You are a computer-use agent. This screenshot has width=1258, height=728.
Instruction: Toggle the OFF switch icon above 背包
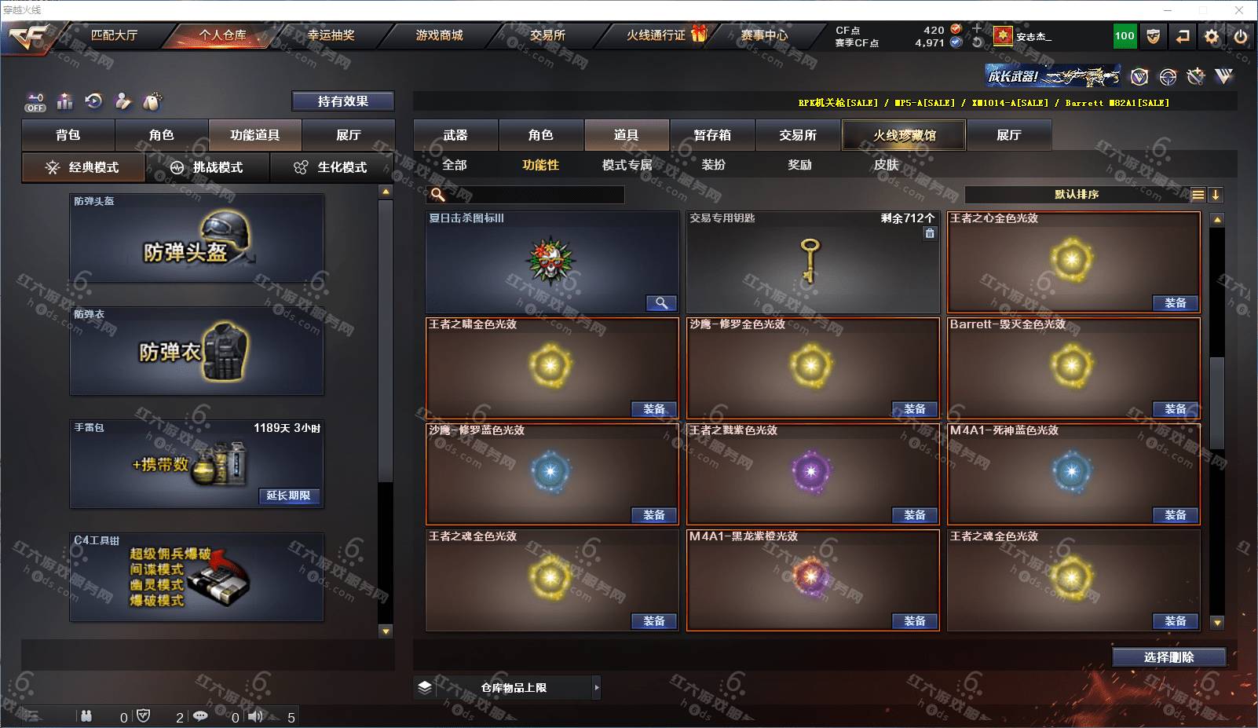pyautogui.click(x=35, y=102)
